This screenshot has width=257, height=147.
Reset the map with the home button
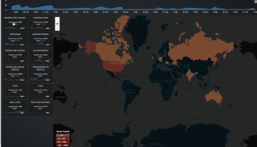pyautogui.click(x=57, y=24)
